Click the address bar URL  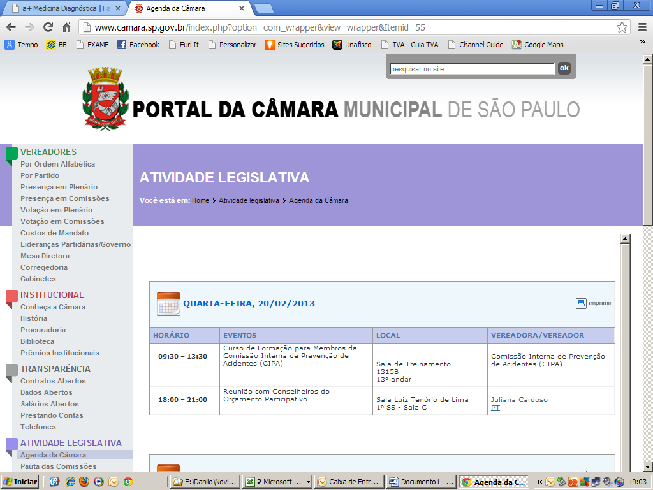pyautogui.click(x=260, y=27)
